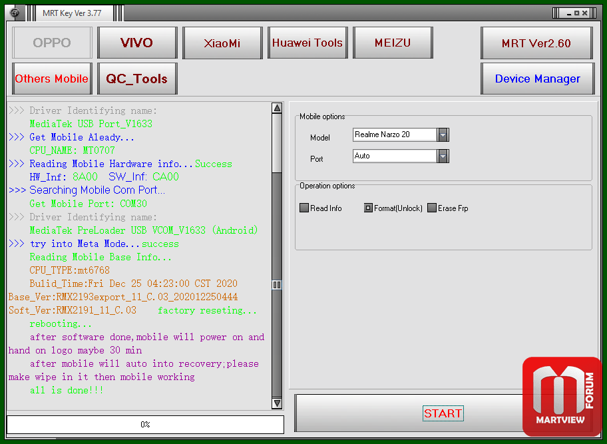Click log line 'MediaTek PreLoader USB VCOM_V1633'
This screenshot has width=607, height=444.
(144, 230)
